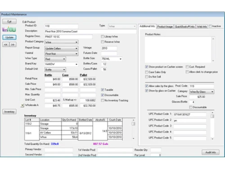Open the Product Category dropdown
The width and height of the screenshot is (225, 169).
click(62, 42)
